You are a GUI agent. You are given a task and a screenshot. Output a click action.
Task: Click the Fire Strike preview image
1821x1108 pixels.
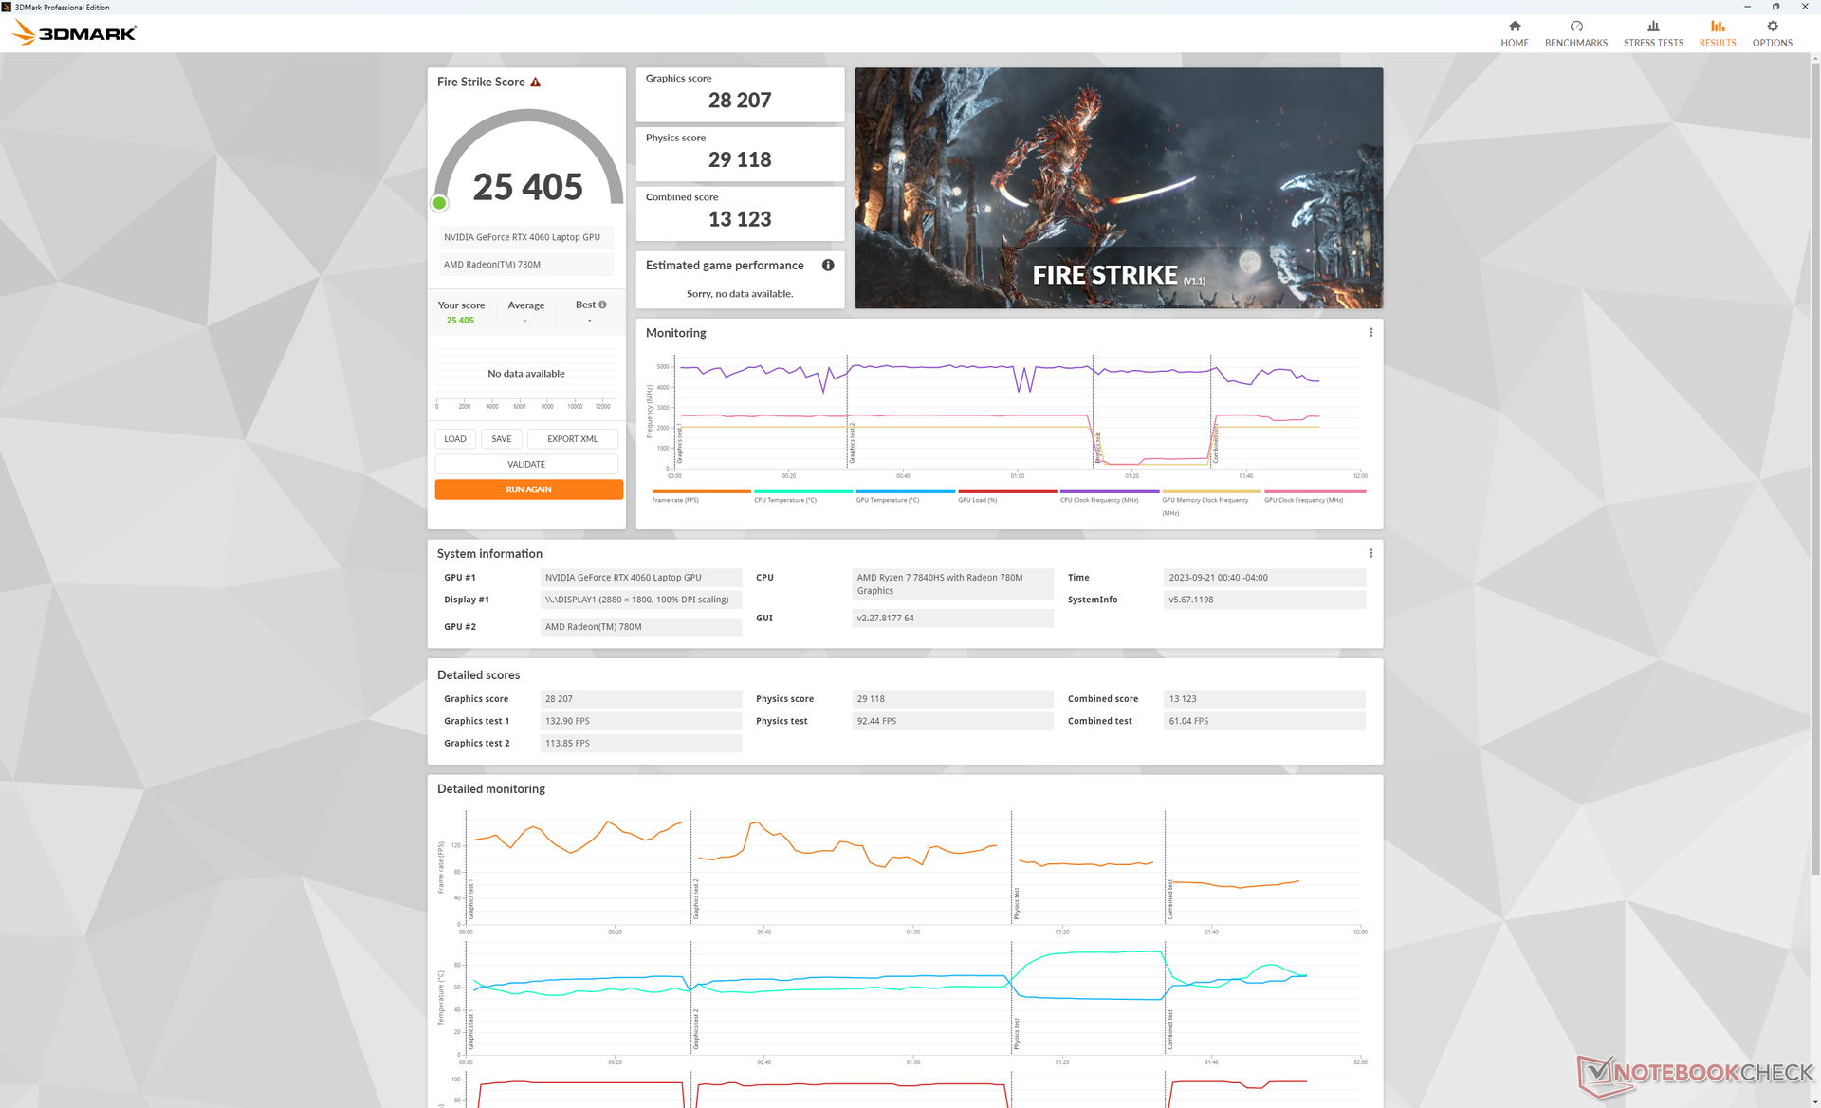coord(1118,188)
